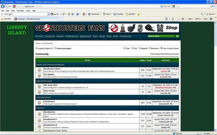This screenshot has width=217, height=135.
Task: Open the zoom level 100% dropdown
Action: [x=213, y=133]
